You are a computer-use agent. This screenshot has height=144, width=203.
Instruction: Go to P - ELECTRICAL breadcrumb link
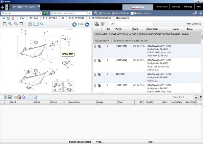tap(77, 18)
